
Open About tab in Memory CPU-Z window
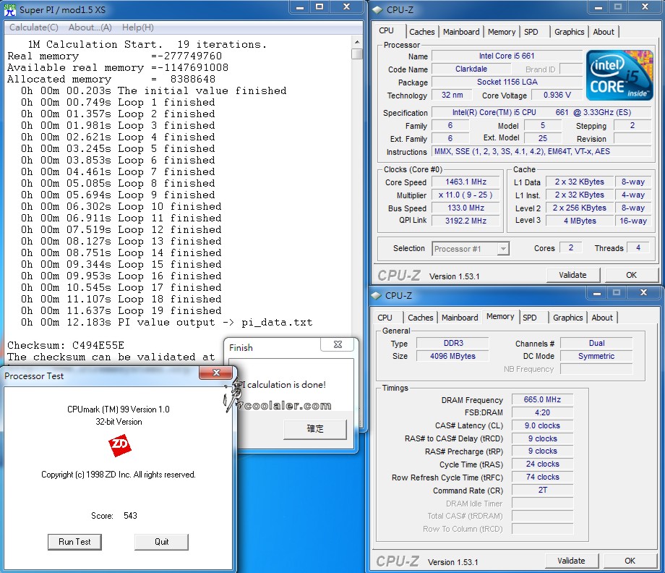(x=602, y=318)
